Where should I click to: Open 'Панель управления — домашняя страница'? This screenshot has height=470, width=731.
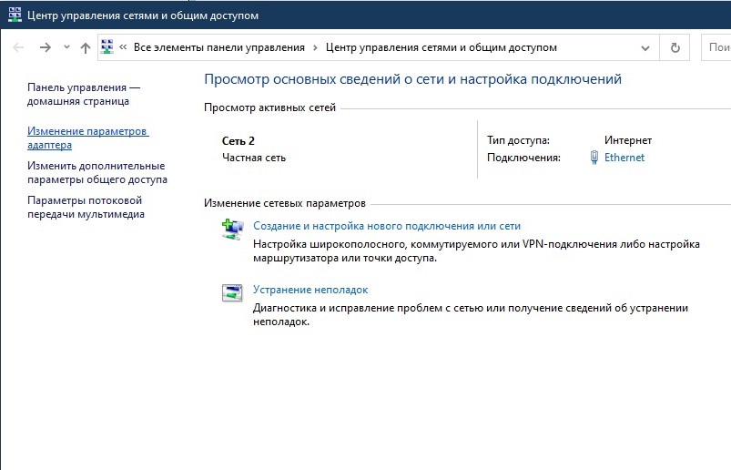click(x=84, y=94)
